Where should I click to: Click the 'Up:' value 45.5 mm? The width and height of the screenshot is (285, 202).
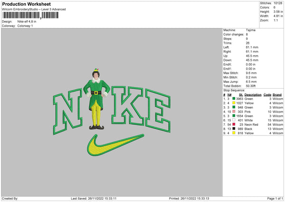click(x=252, y=56)
